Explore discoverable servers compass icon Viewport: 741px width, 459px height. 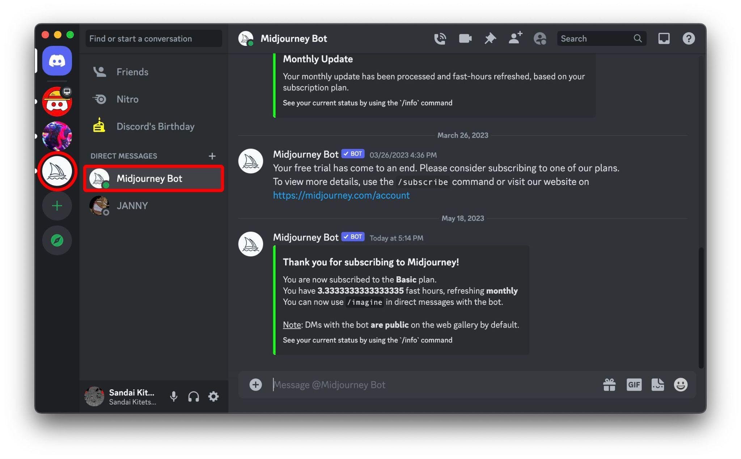pos(57,241)
